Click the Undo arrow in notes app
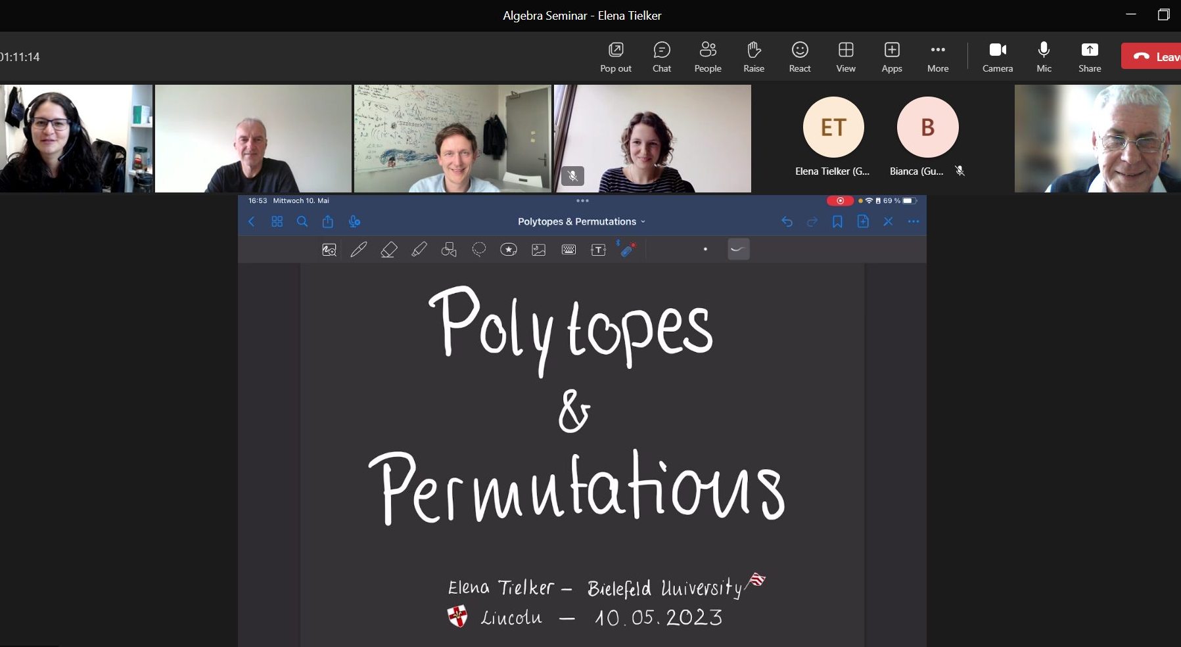Viewport: 1181px width, 647px height. coord(787,222)
